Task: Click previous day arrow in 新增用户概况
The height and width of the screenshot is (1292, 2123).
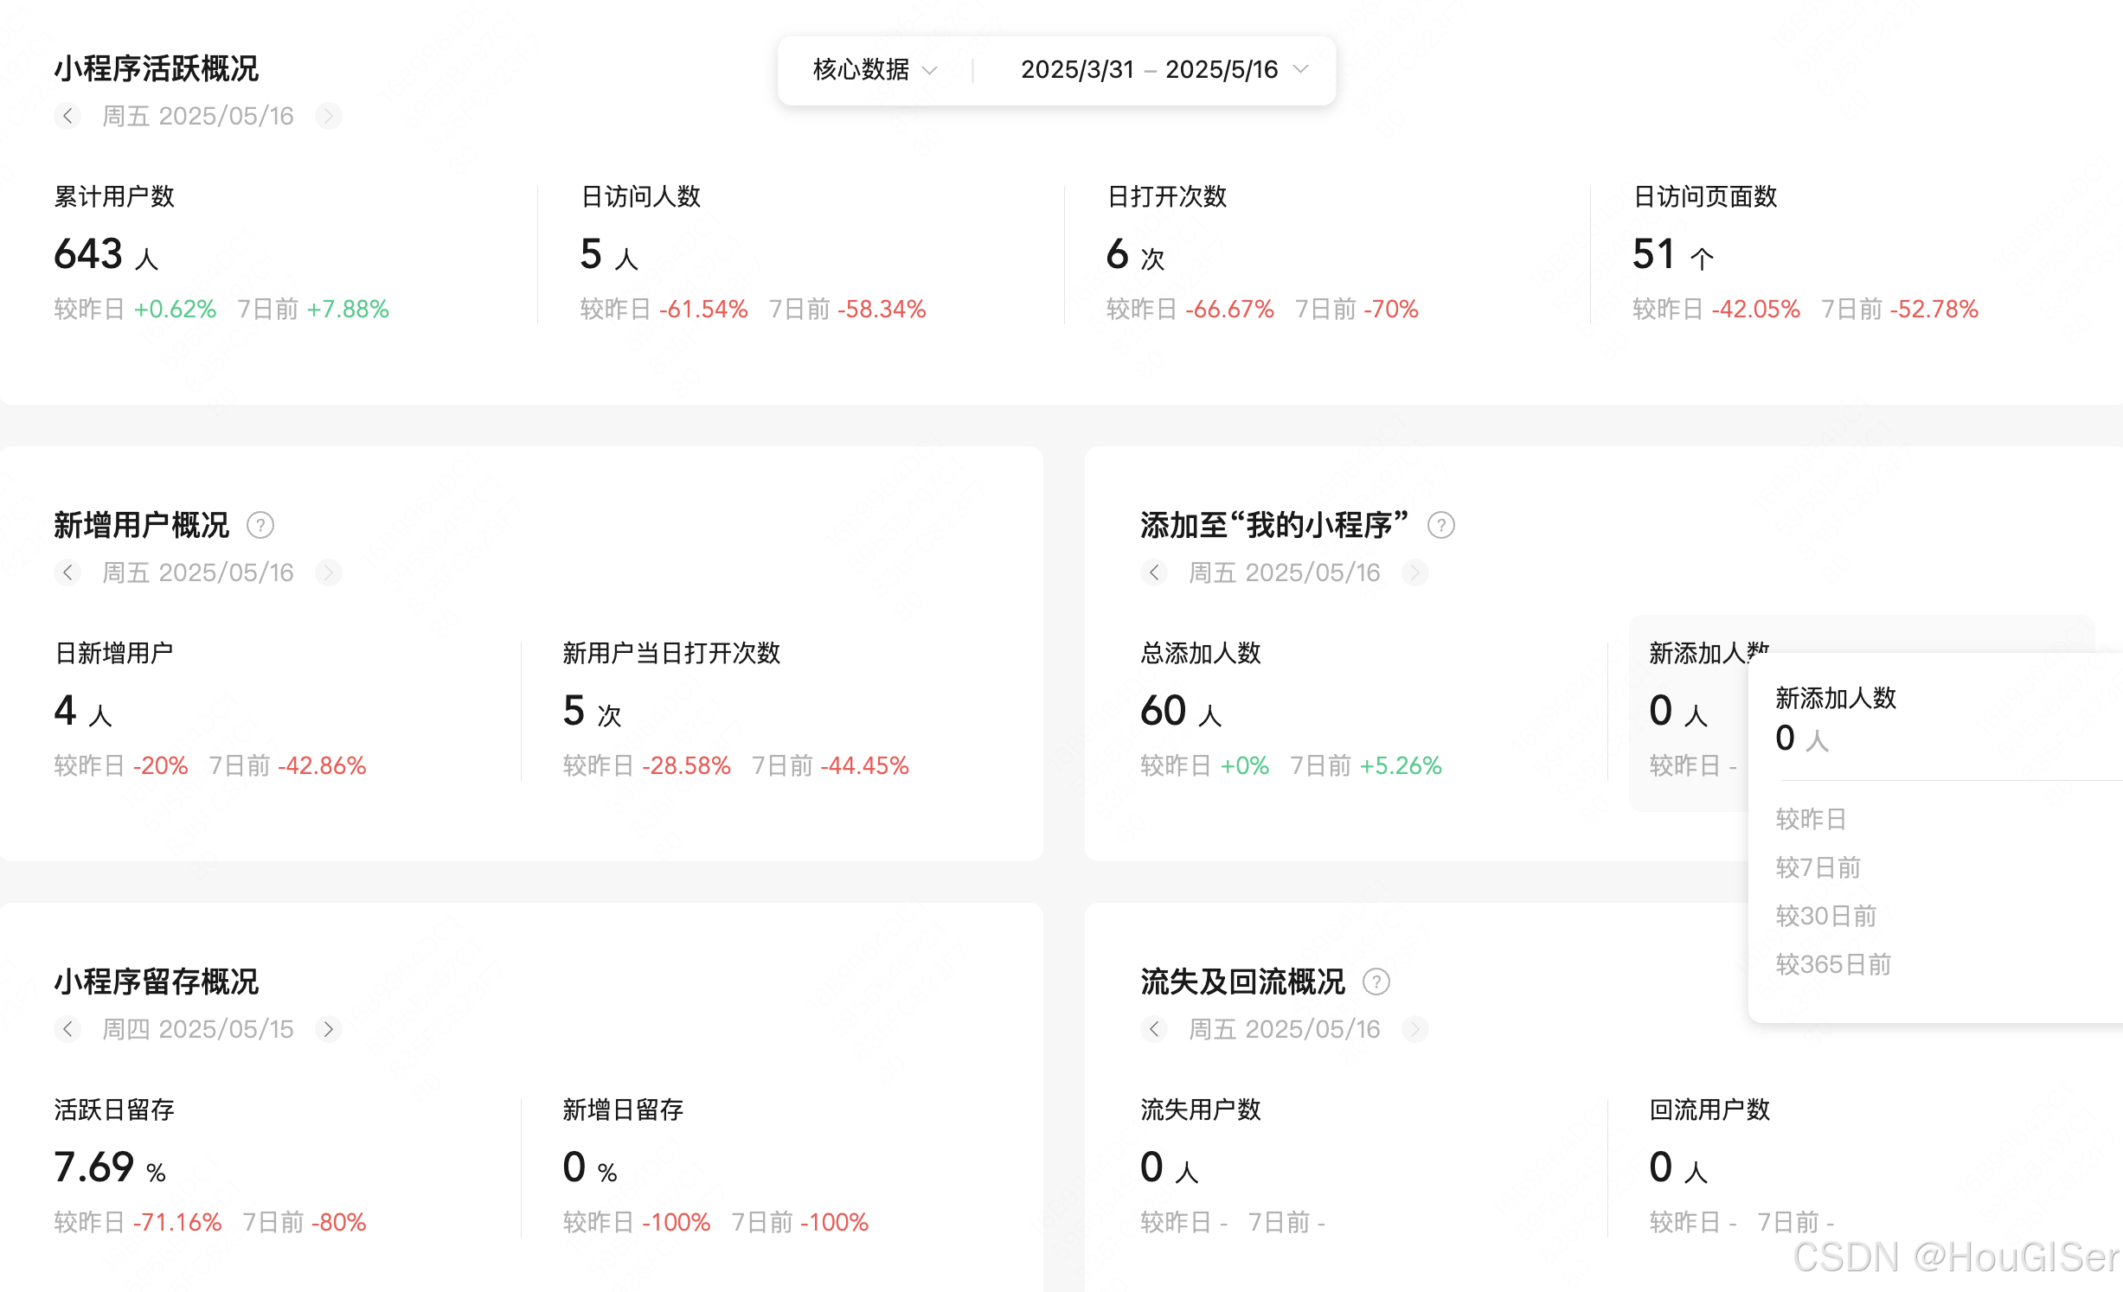Action: 67,572
